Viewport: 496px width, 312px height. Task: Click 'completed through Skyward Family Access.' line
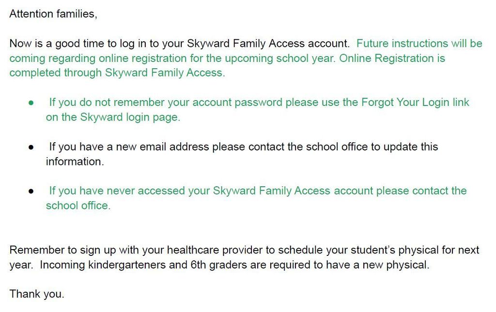tap(117, 73)
